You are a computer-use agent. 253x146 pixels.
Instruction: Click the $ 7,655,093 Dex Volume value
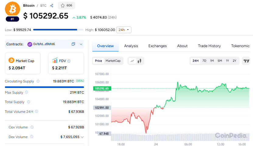70,137
